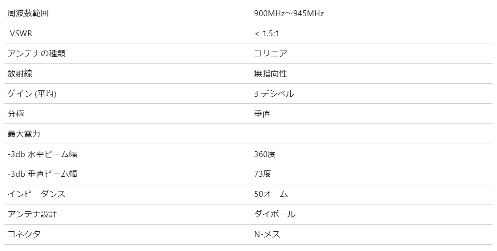Click the インピーダンス label

(x=36, y=194)
